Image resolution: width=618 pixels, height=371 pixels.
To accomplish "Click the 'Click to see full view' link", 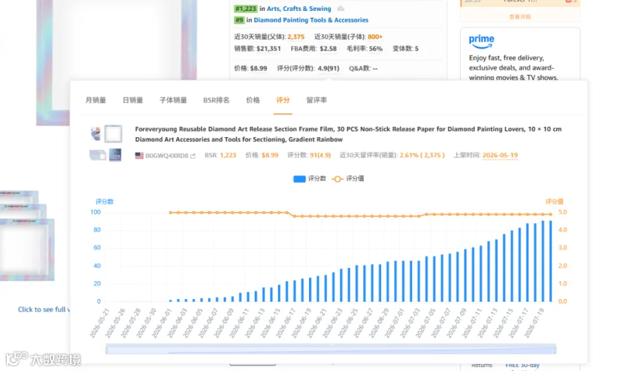I will [x=44, y=310].
